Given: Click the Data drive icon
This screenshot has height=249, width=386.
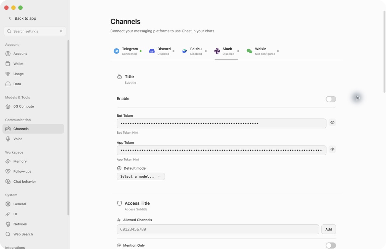Looking at the screenshot, I should tap(8, 84).
